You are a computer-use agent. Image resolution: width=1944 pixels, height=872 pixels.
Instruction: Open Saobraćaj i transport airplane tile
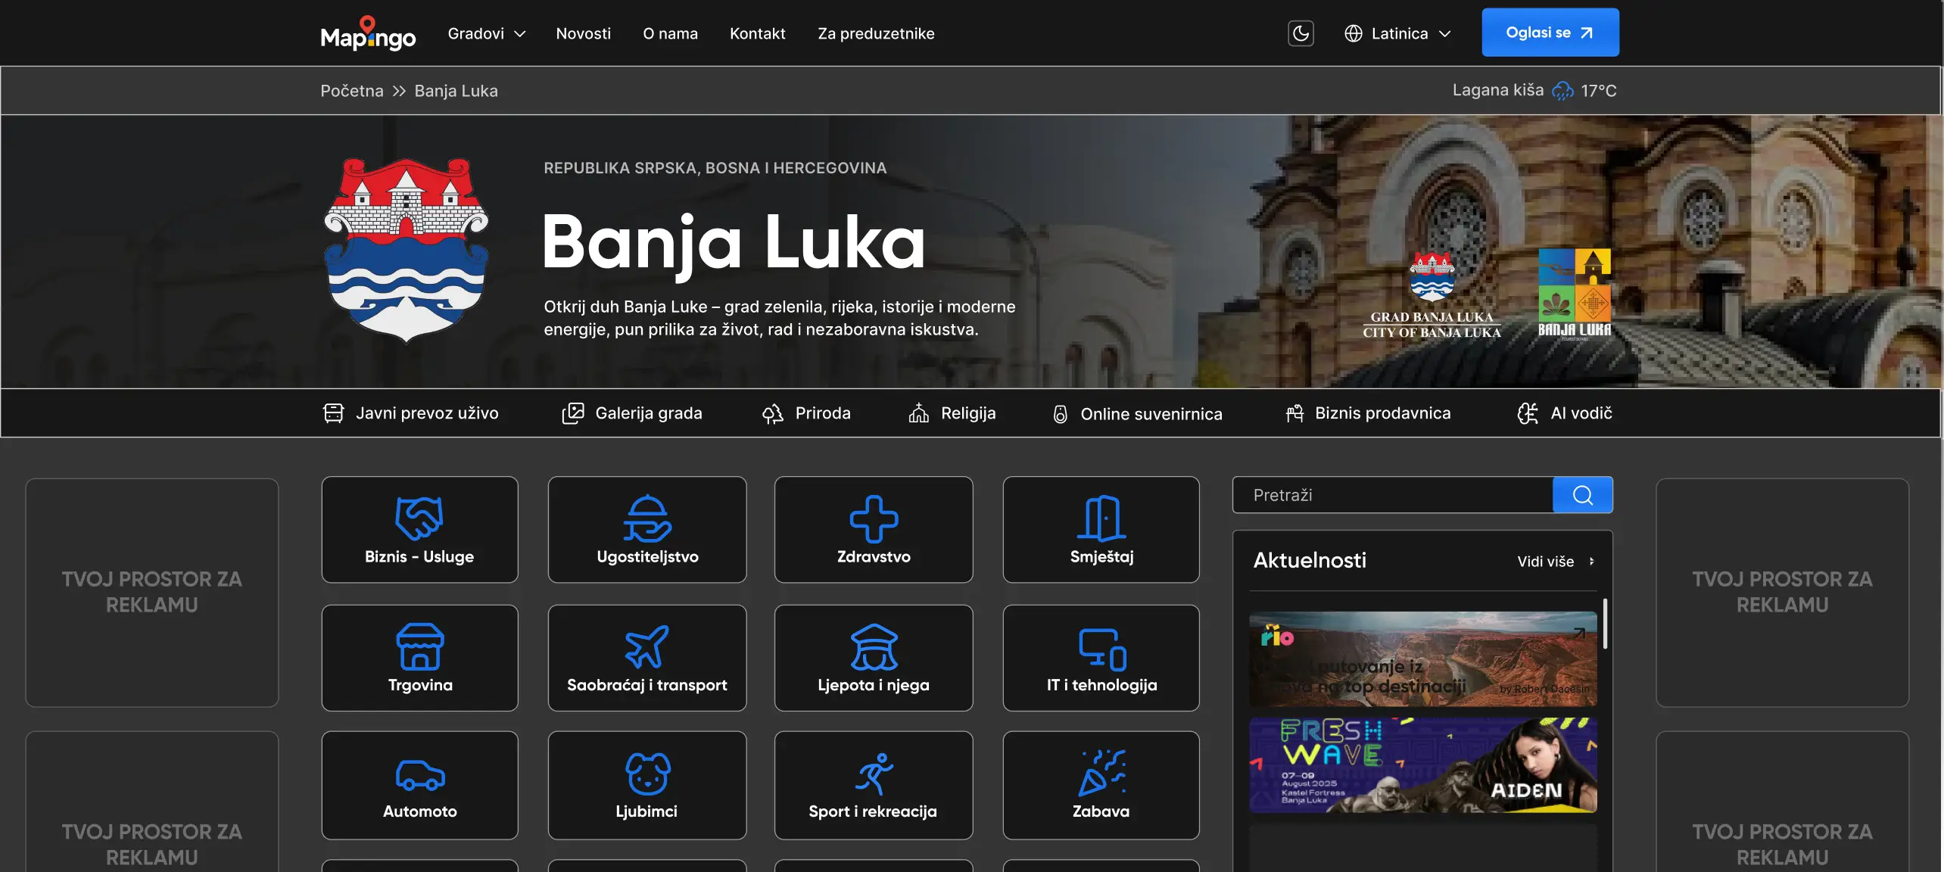[x=647, y=658]
